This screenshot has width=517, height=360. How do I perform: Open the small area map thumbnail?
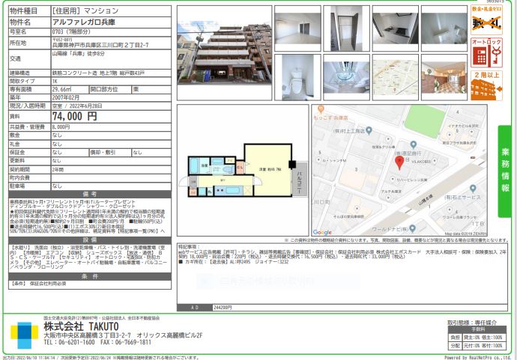click(396, 77)
